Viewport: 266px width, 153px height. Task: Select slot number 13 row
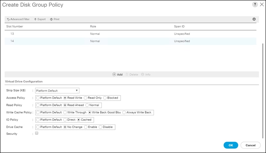point(131,34)
